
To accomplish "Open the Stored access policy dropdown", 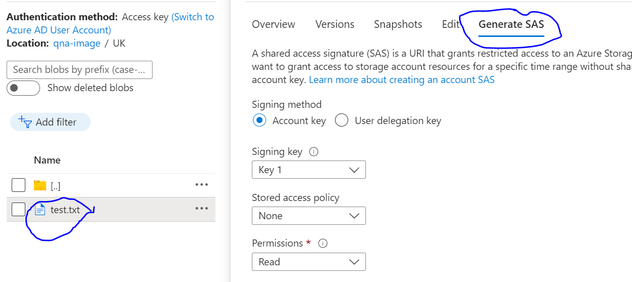I will coord(308,216).
